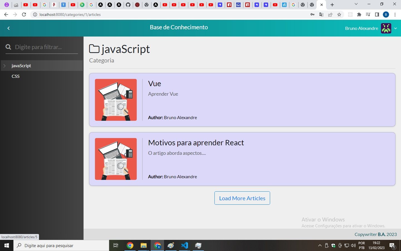401x251 pixels.
Task: Switch to the green 'it' favicon tab
Action: coord(82,5)
